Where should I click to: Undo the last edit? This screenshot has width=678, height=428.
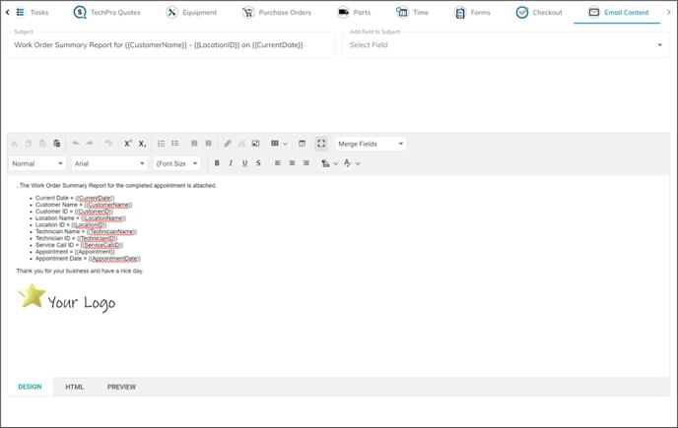pos(76,144)
